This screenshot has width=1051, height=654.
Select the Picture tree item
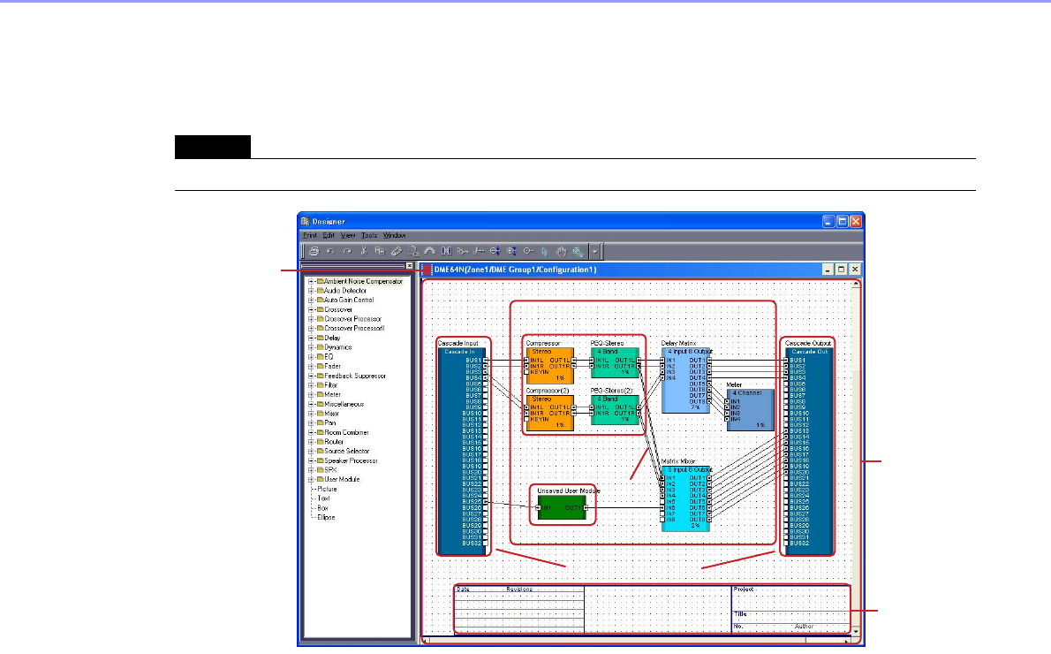click(327, 490)
